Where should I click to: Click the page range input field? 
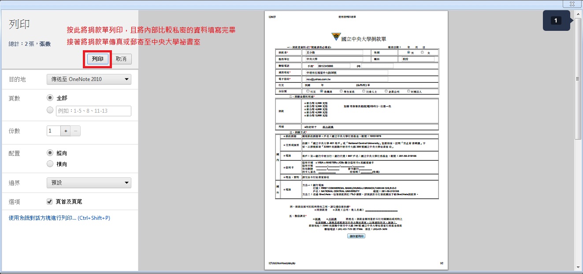93,111
